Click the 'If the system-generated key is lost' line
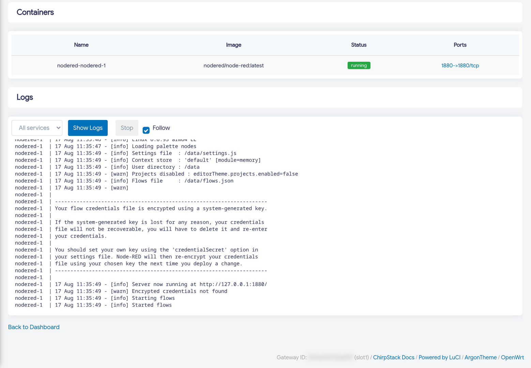The height and width of the screenshot is (368, 531). pyautogui.click(x=140, y=222)
